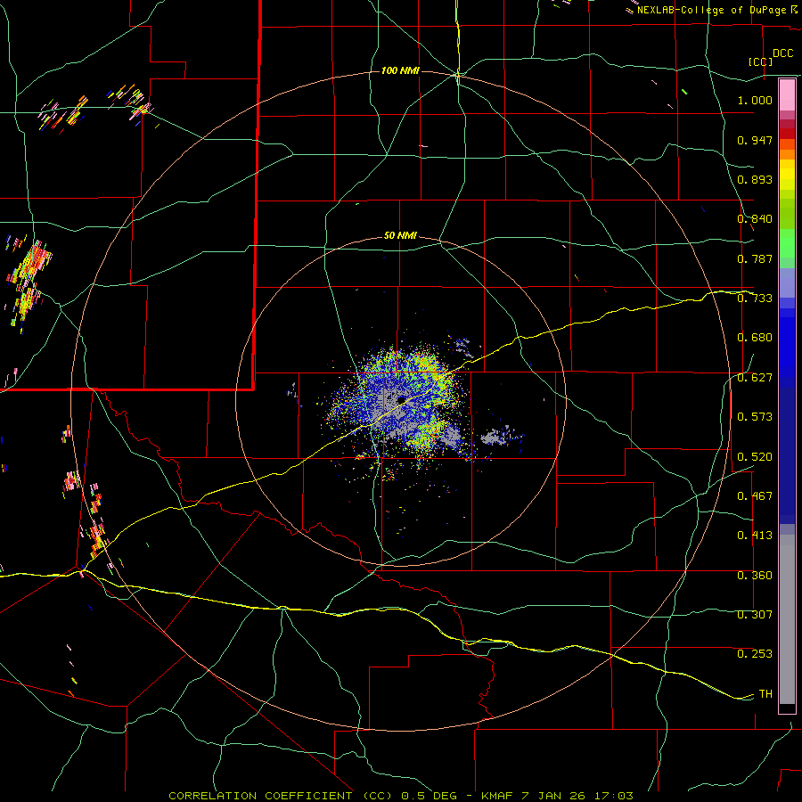802x802 pixels.
Task: Pick the pink segment atop the color bar
Action: pyautogui.click(x=787, y=95)
